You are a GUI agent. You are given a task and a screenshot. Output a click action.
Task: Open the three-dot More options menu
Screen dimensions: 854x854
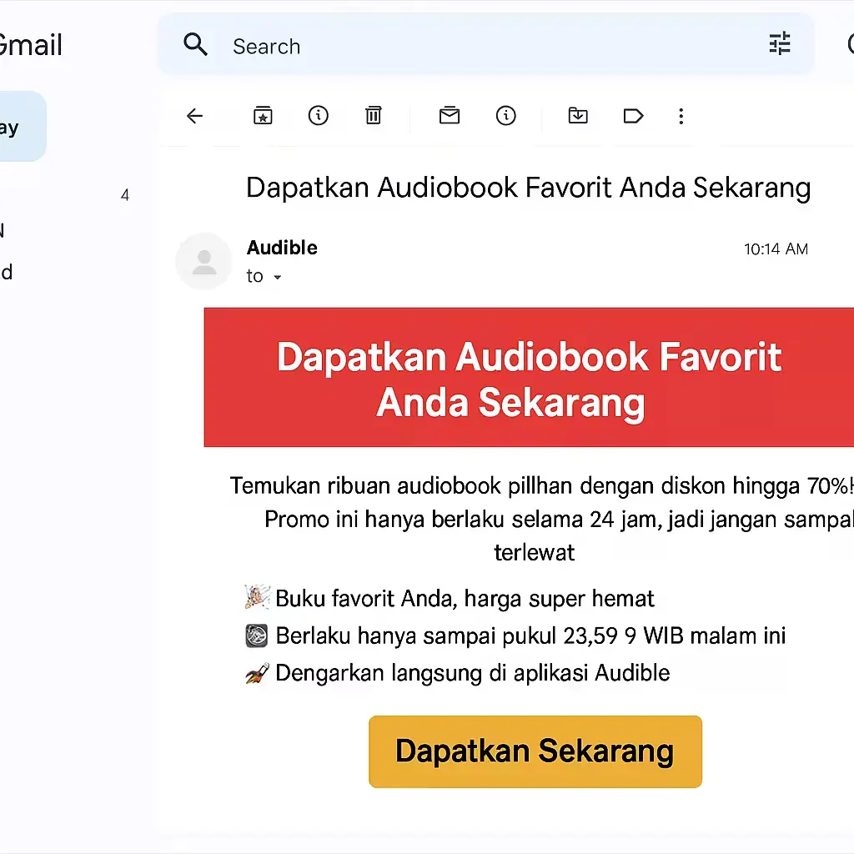click(x=681, y=116)
